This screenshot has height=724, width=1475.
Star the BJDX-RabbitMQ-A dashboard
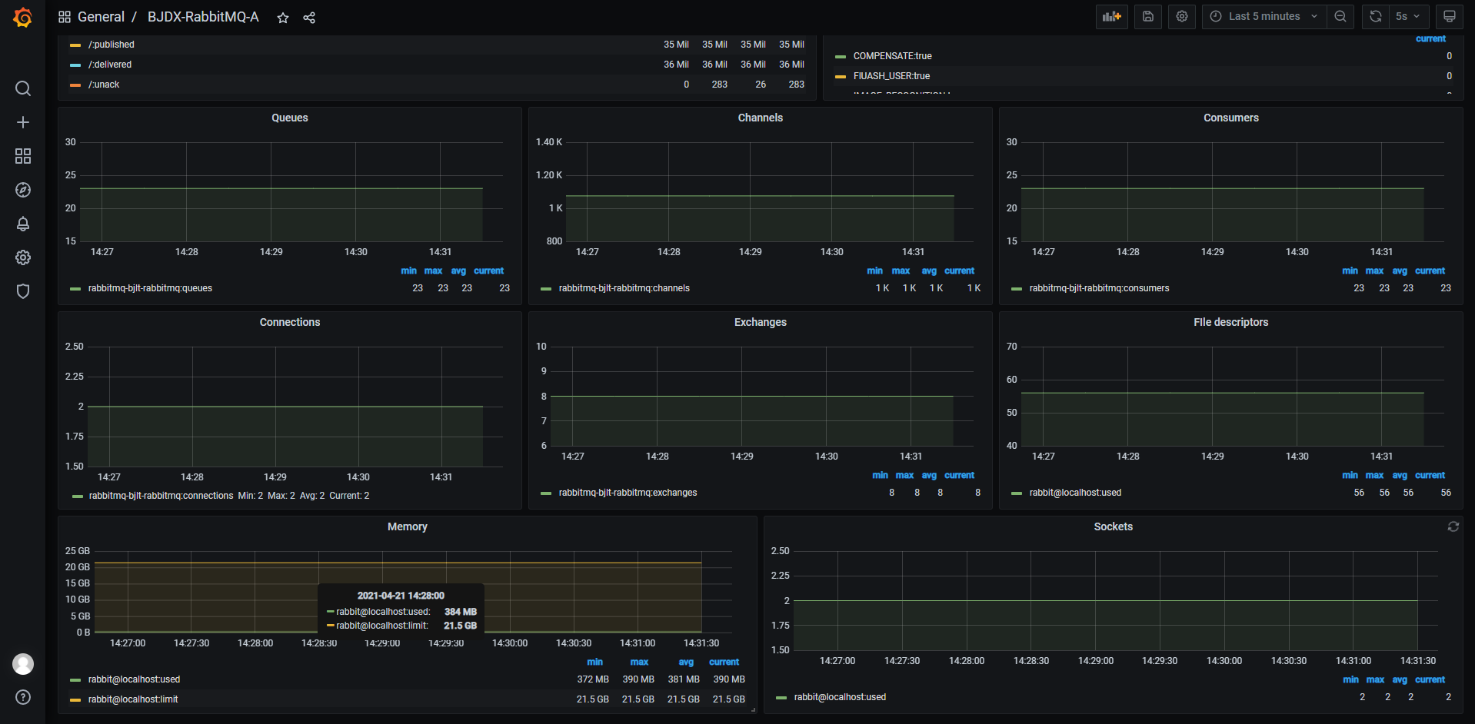283,18
